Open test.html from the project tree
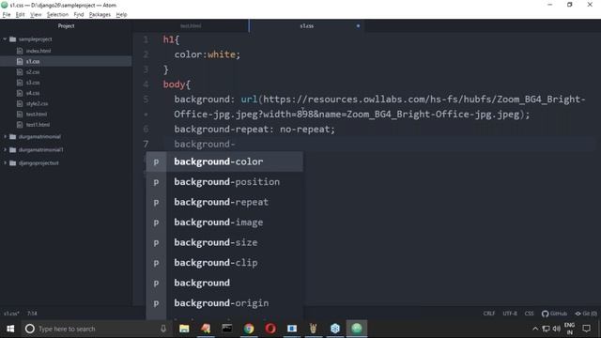Viewport: 601px width, 338px height. click(37, 115)
